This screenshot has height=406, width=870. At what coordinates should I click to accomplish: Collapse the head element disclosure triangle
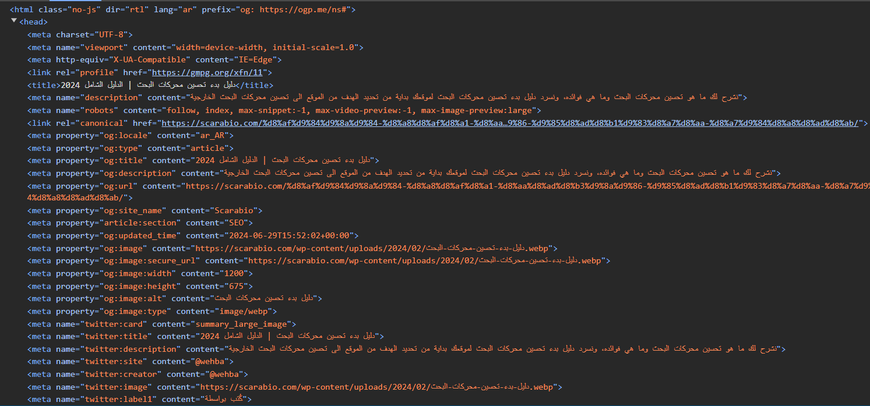pyautogui.click(x=14, y=22)
